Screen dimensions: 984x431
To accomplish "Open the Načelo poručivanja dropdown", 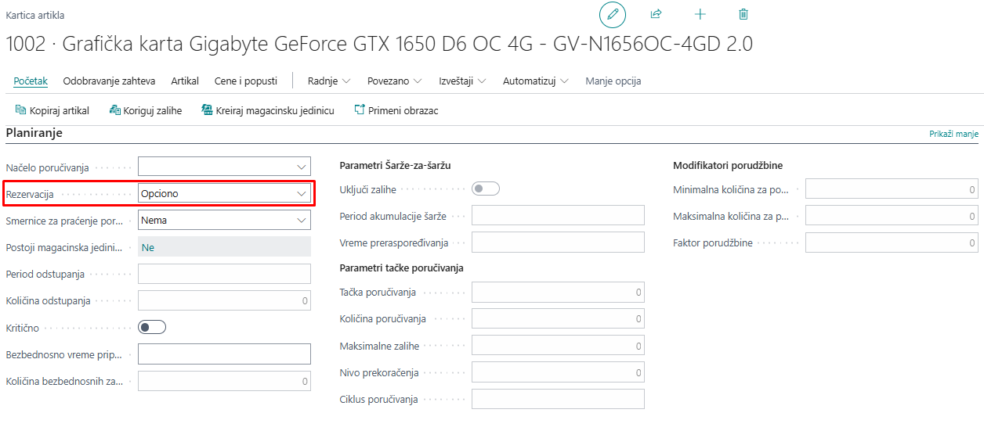I will coord(224,167).
